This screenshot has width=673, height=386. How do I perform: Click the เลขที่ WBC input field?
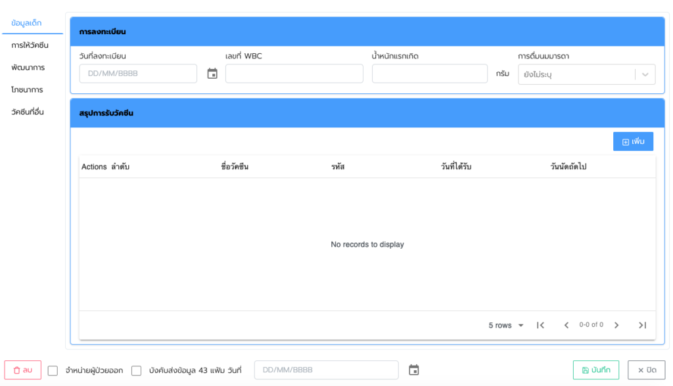294,74
